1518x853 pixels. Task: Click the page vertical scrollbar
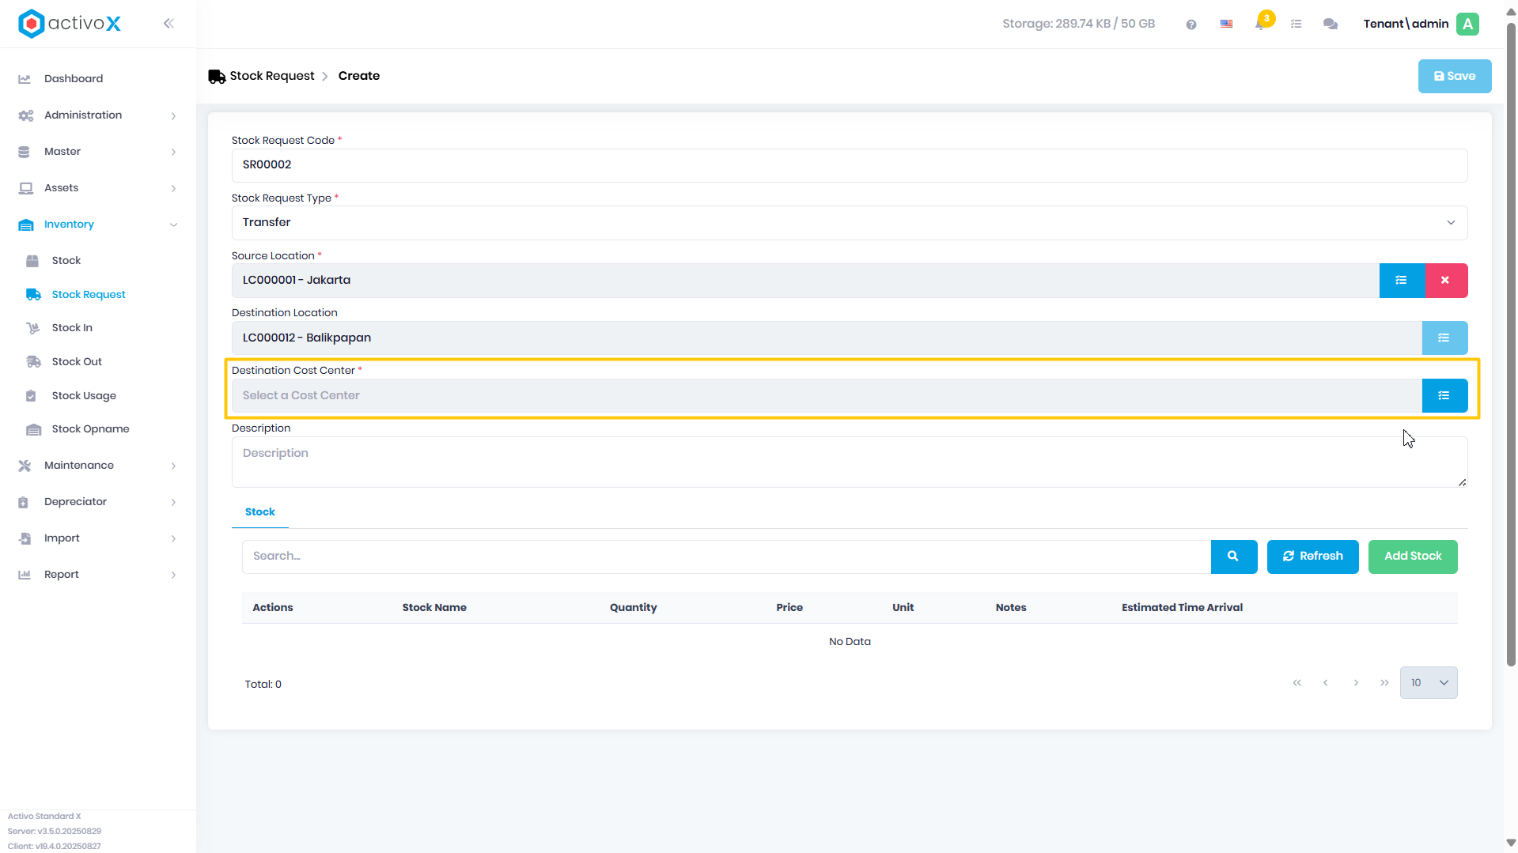click(x=1511, y=344)
